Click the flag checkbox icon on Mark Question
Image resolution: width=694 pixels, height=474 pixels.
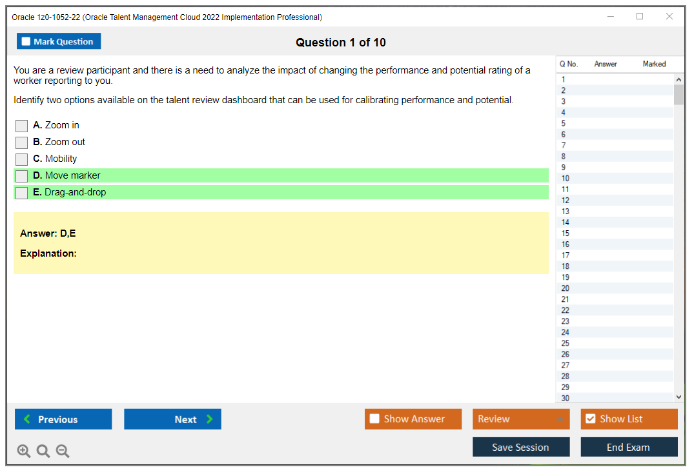[x=25, y=41]
